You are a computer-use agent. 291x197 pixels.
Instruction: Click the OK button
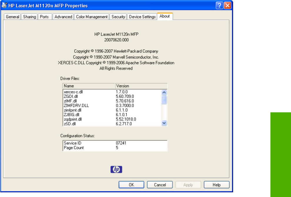[131, 185]
